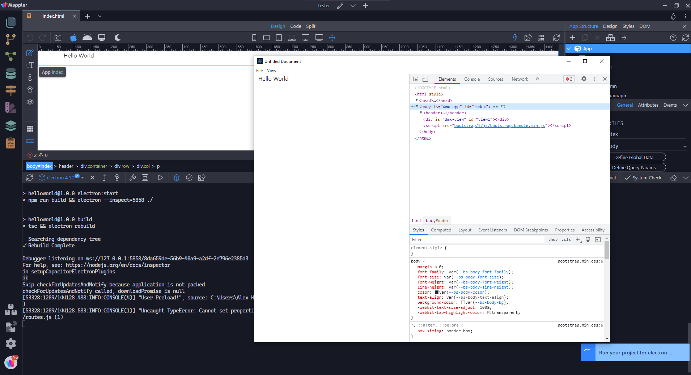Select the Android preview icon
The height and width of the screenshot is (375, 691).
pos(87,38)
